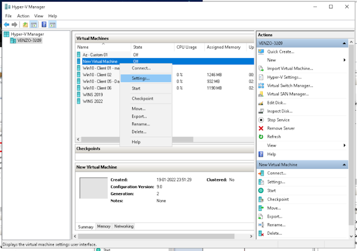Choose Connect... in the context menu

click(x=146, y=68)
